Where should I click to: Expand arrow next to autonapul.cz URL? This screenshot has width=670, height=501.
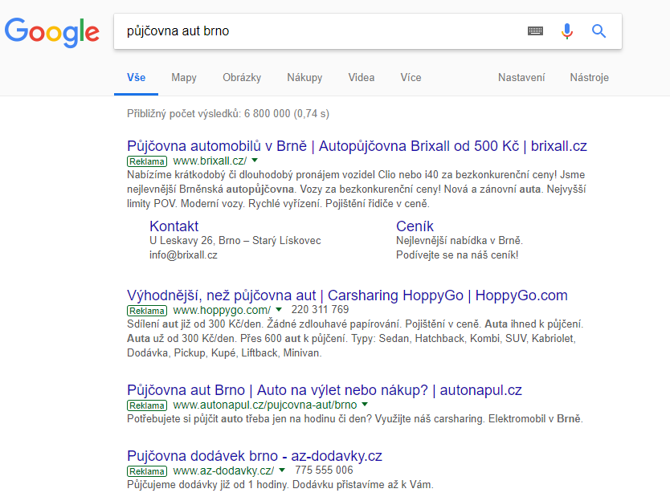click(x=365, y=404)
